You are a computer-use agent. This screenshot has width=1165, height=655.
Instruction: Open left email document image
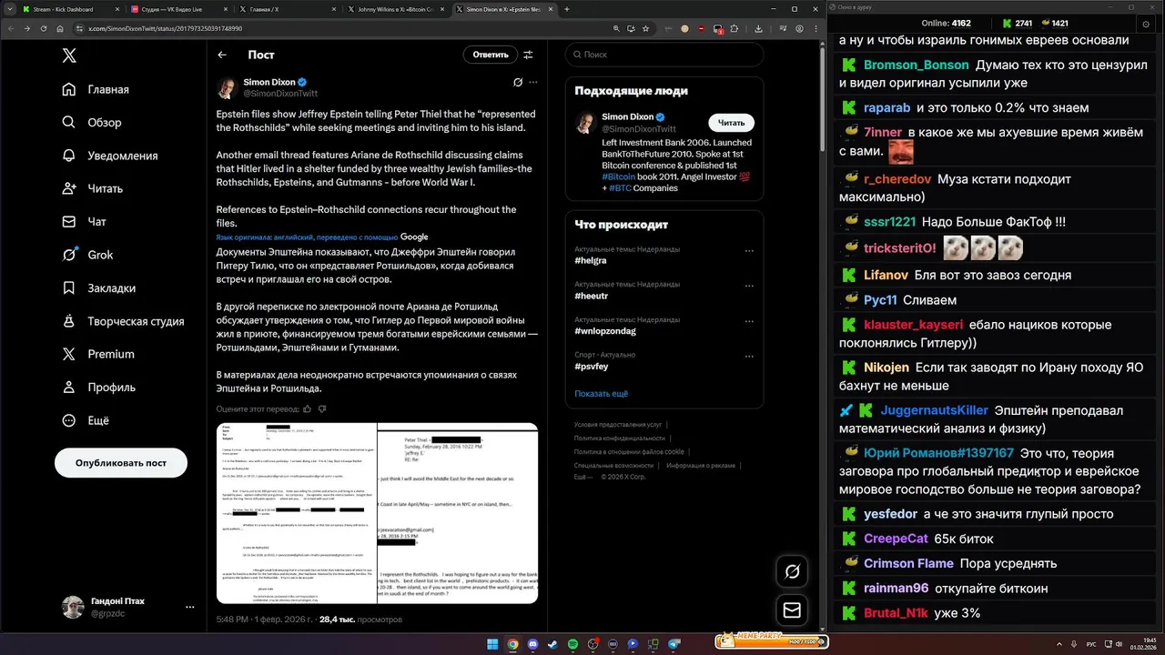[297, 513]
